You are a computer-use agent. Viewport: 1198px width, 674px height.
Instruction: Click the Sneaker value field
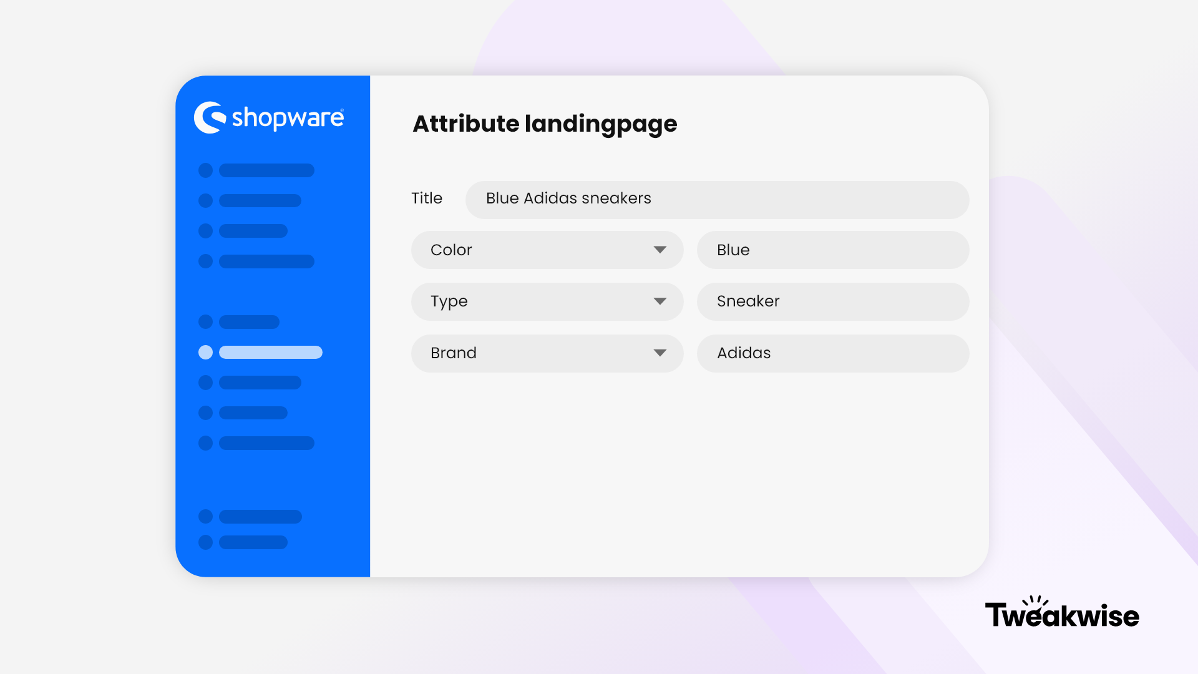click(832, 301)
